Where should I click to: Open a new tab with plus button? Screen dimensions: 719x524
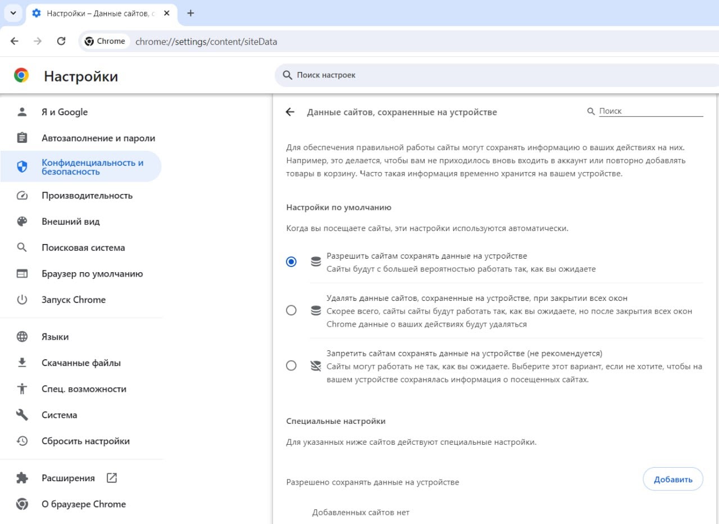coord(190,13)
